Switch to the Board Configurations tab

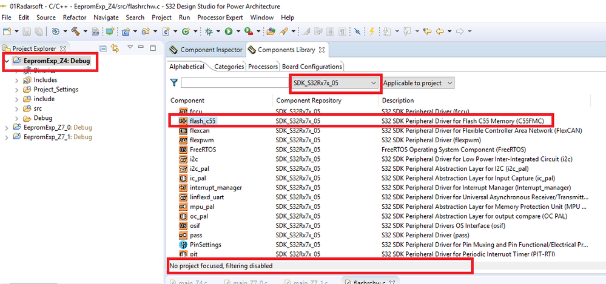click(x=312, y=67)
